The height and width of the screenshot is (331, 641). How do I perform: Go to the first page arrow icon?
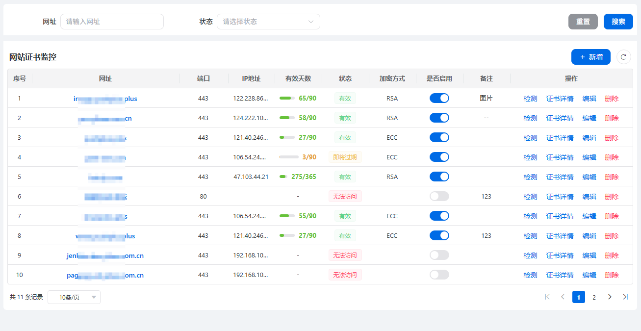tap(547, 297)
